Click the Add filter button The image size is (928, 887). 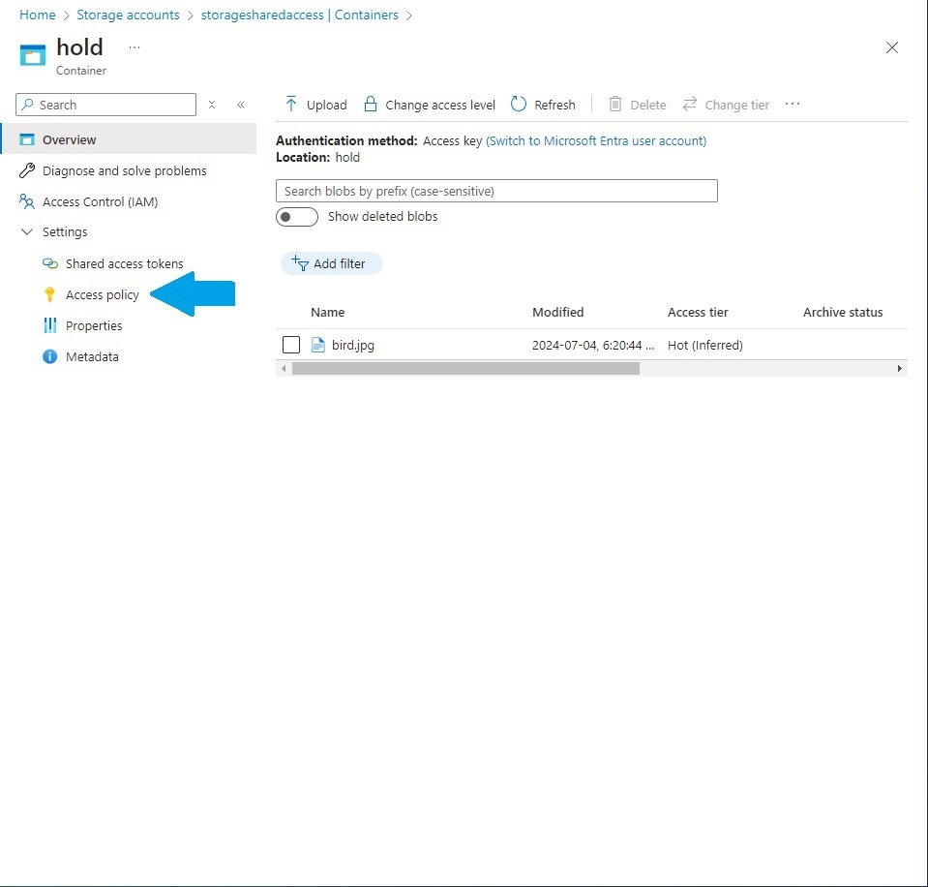(x=331, y=263)
